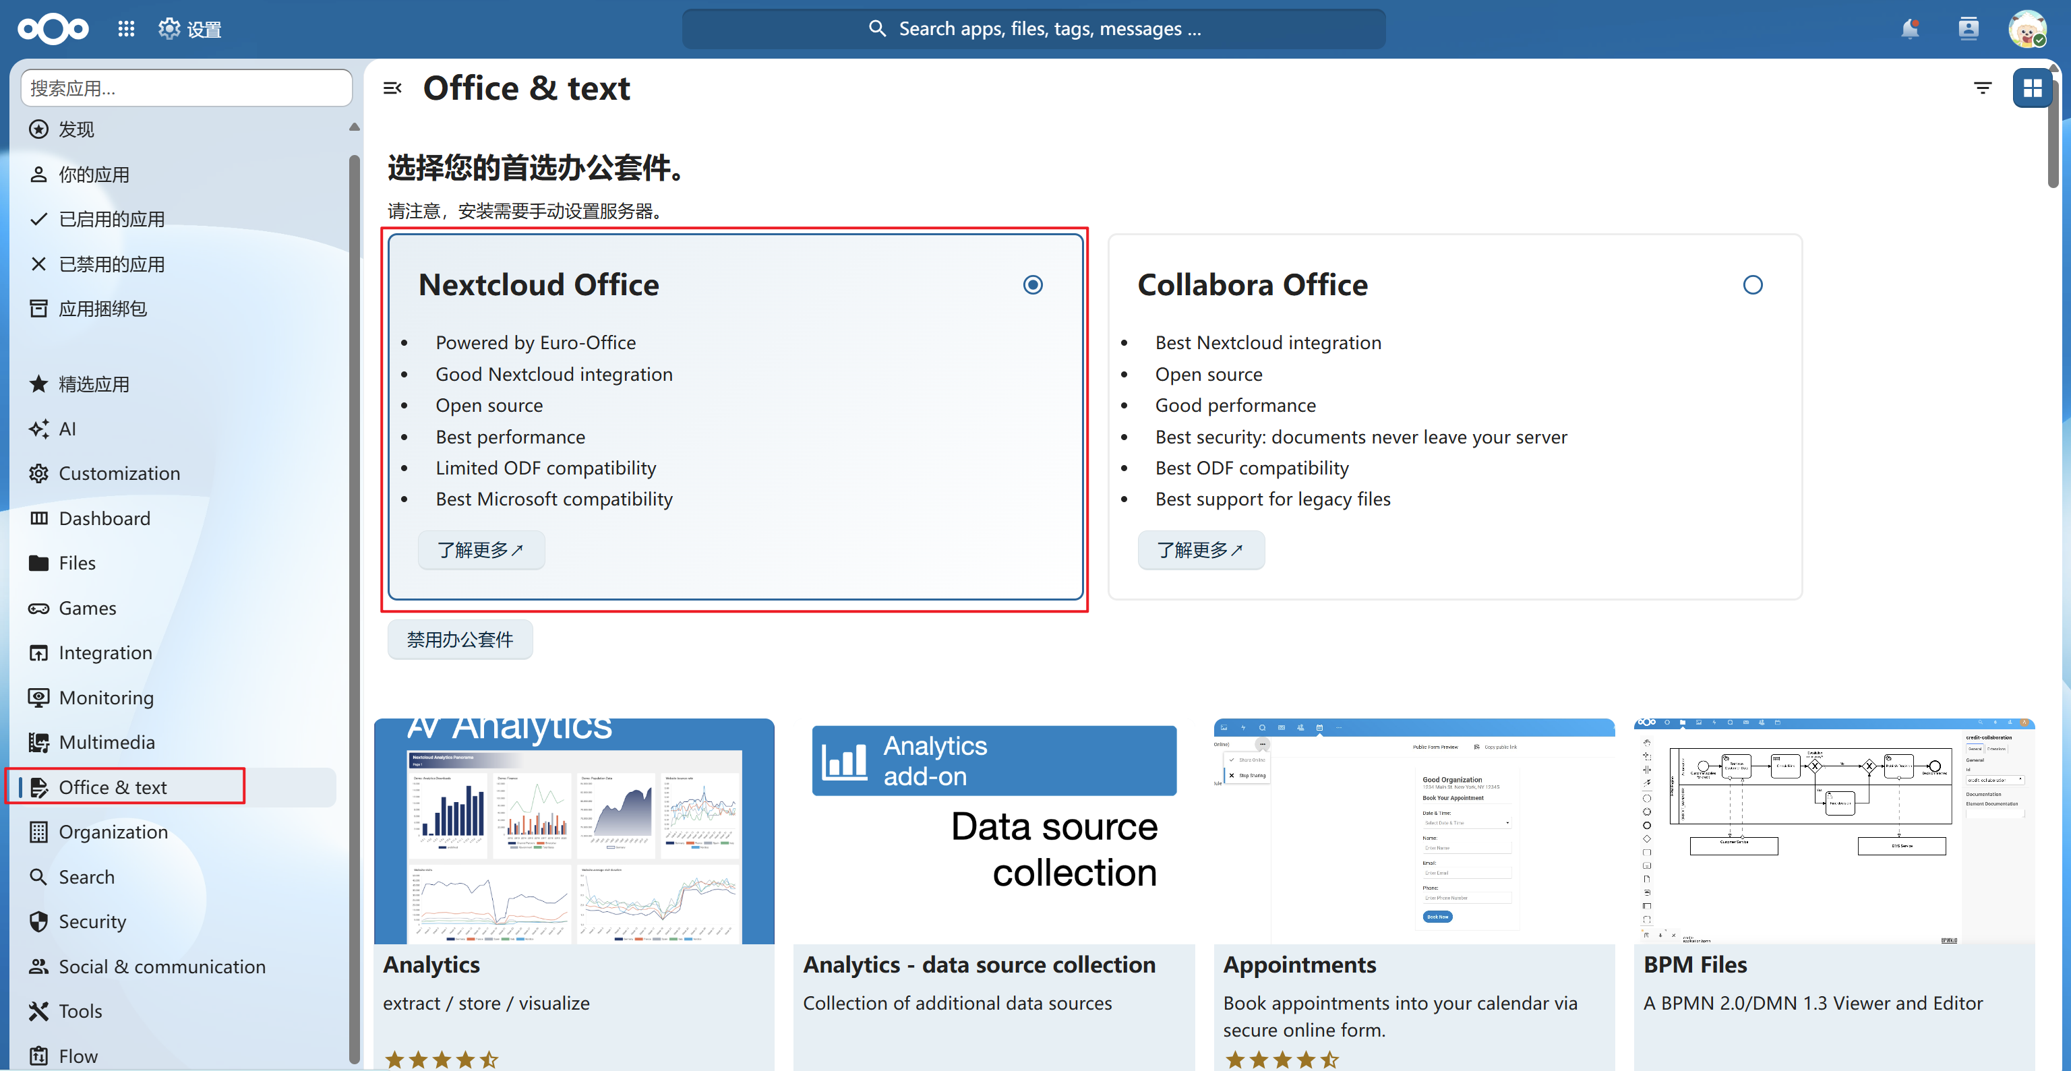Screen dimensions: 2071x1071
Task: Open Nextcloud Office 了解更多 link
Action: click(481, 550)
